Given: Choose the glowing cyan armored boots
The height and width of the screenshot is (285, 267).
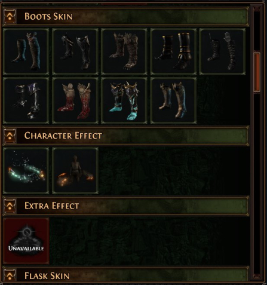Looking at the screenshot, I should pos(124,100).
